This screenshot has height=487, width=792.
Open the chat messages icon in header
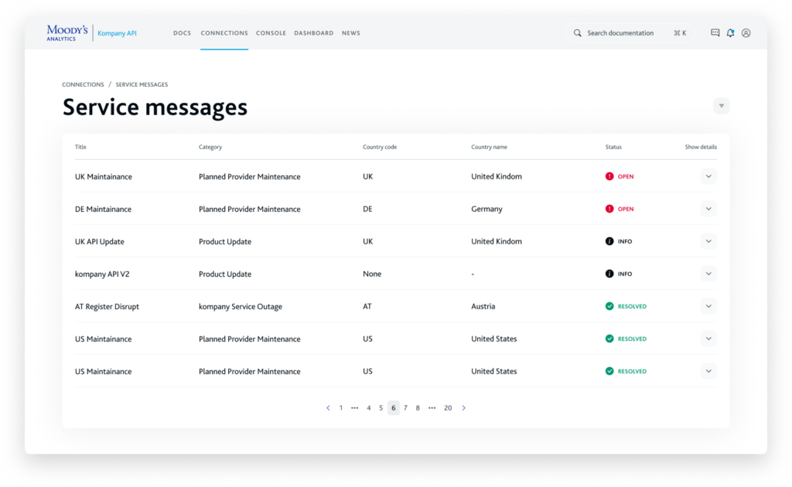(x=715, y=33)
